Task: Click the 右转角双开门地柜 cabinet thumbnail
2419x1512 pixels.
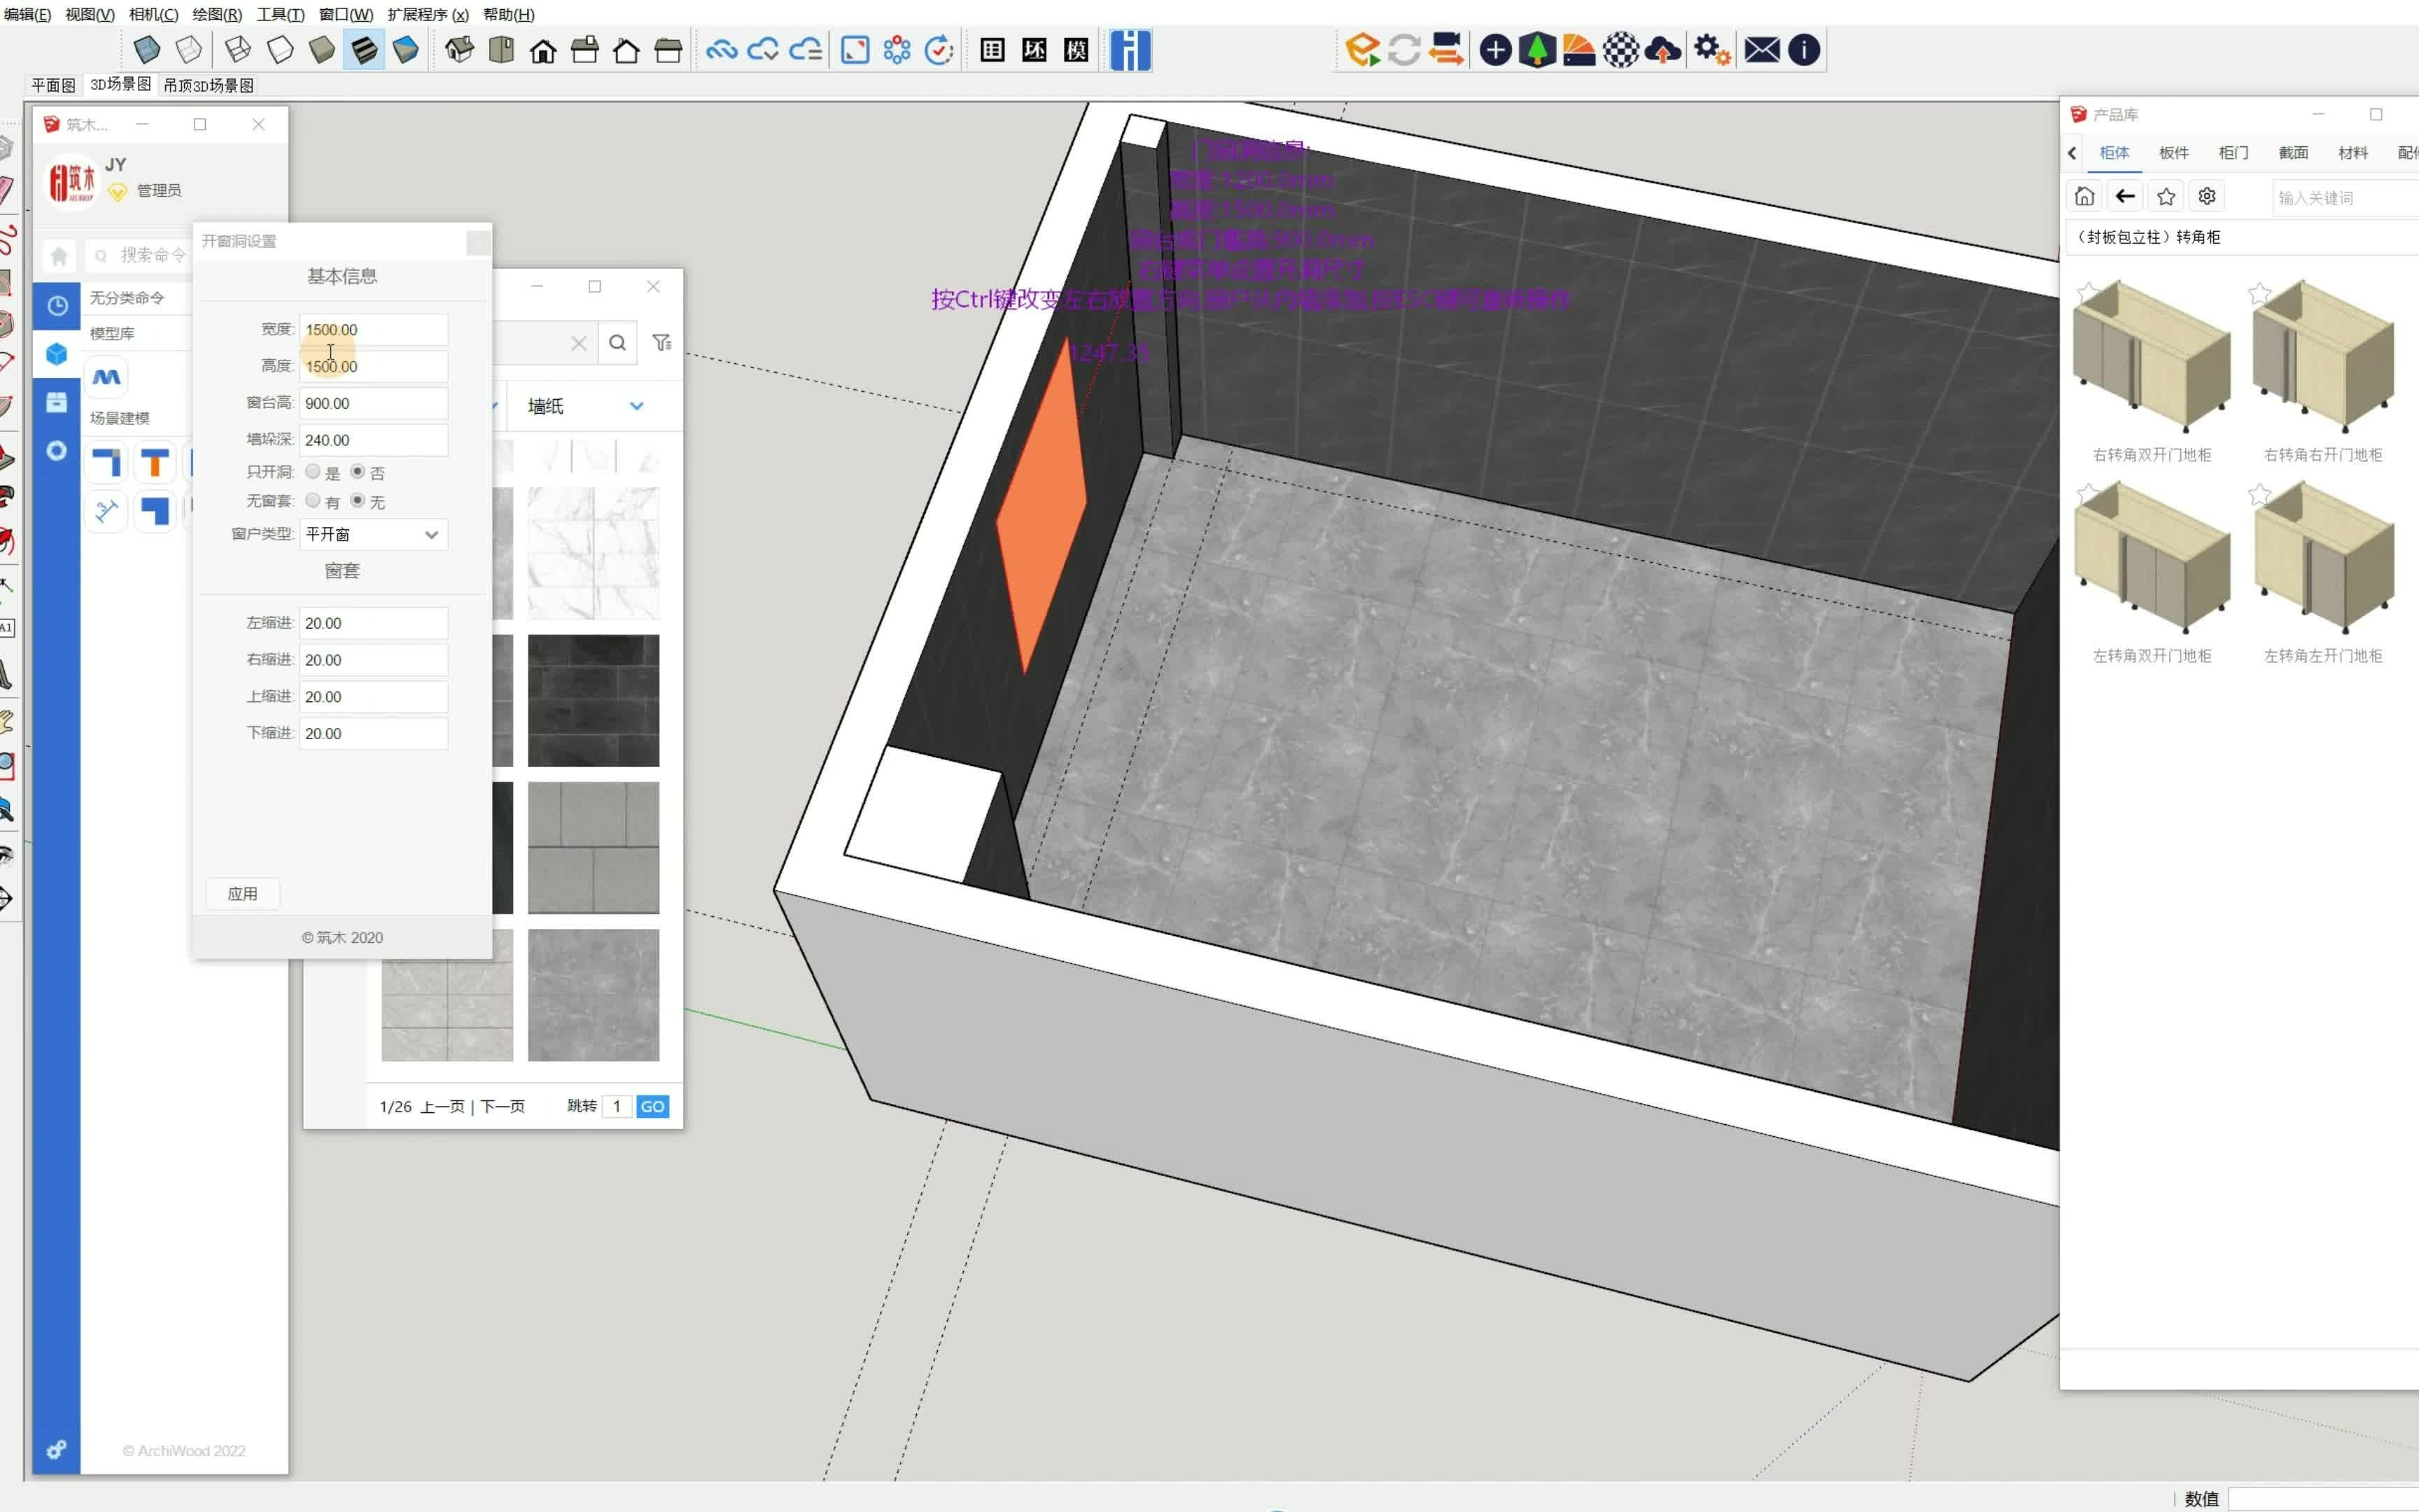Action: [2151, 357]
